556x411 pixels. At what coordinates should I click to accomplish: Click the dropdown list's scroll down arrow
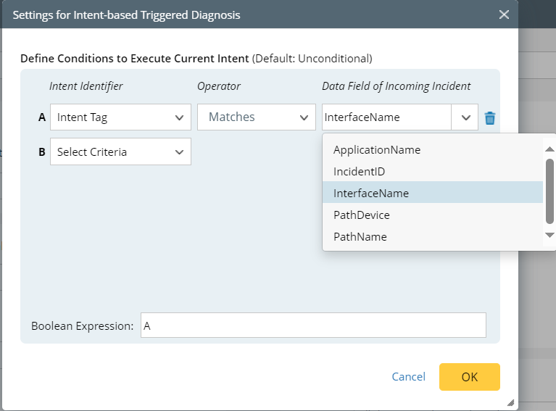point(549,235)
